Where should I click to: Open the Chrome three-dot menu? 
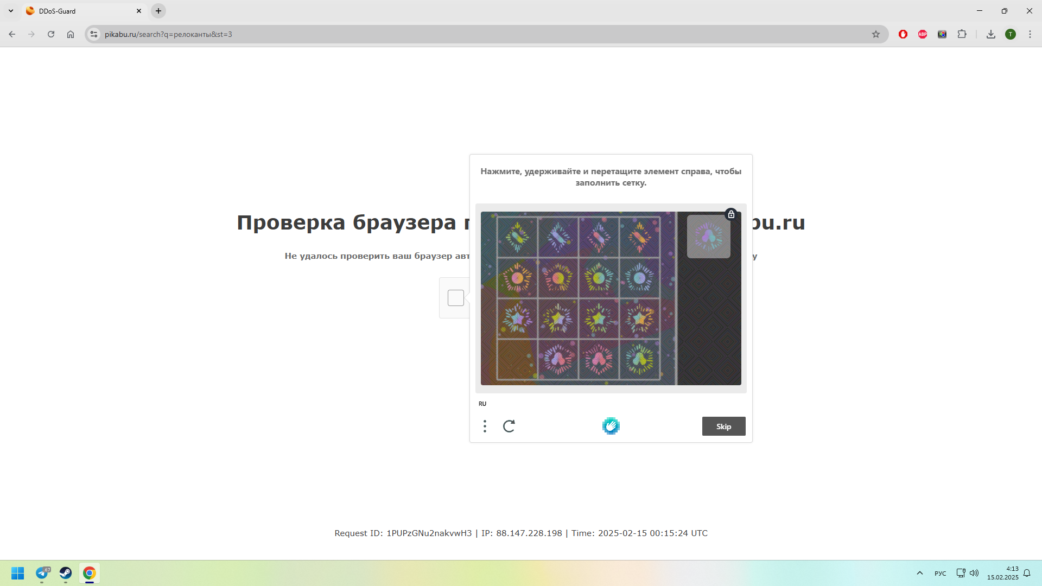coord(1030,34)
